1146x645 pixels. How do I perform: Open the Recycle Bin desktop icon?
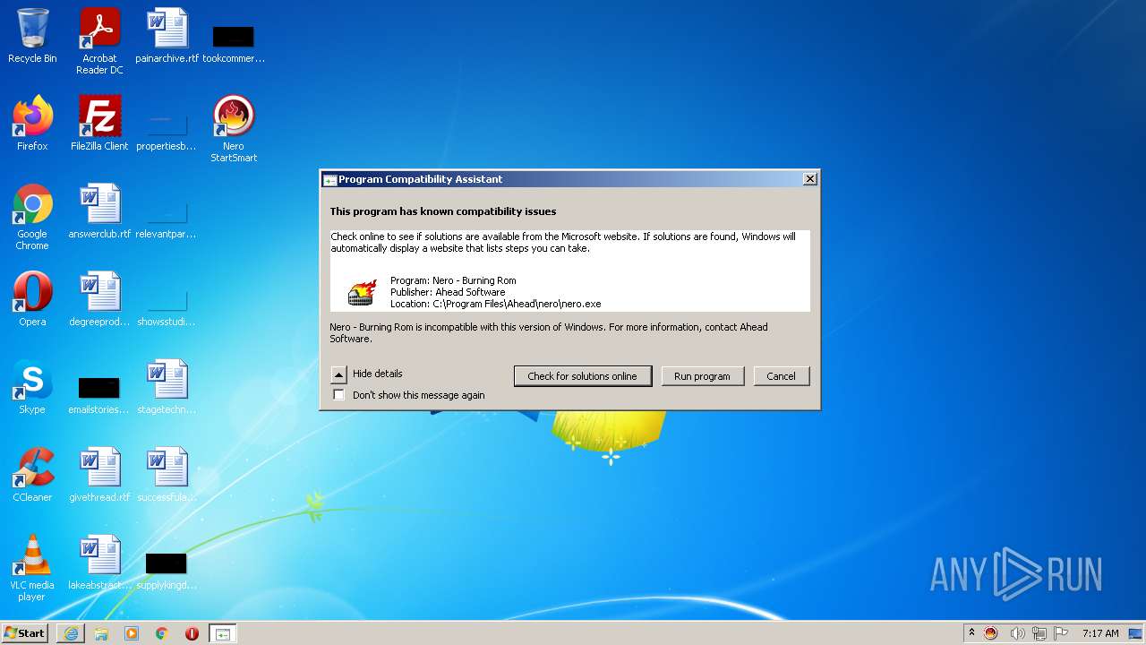click(32, 36)
